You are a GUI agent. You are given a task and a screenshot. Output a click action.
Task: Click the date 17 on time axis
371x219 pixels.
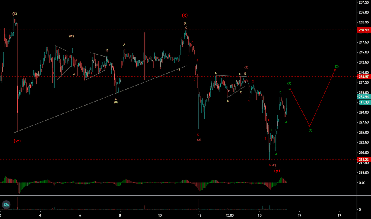coord(299,215)
